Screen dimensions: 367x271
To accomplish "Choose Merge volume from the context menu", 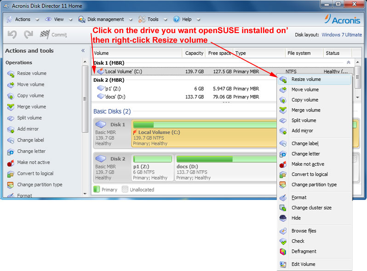I will pos(315,110).
